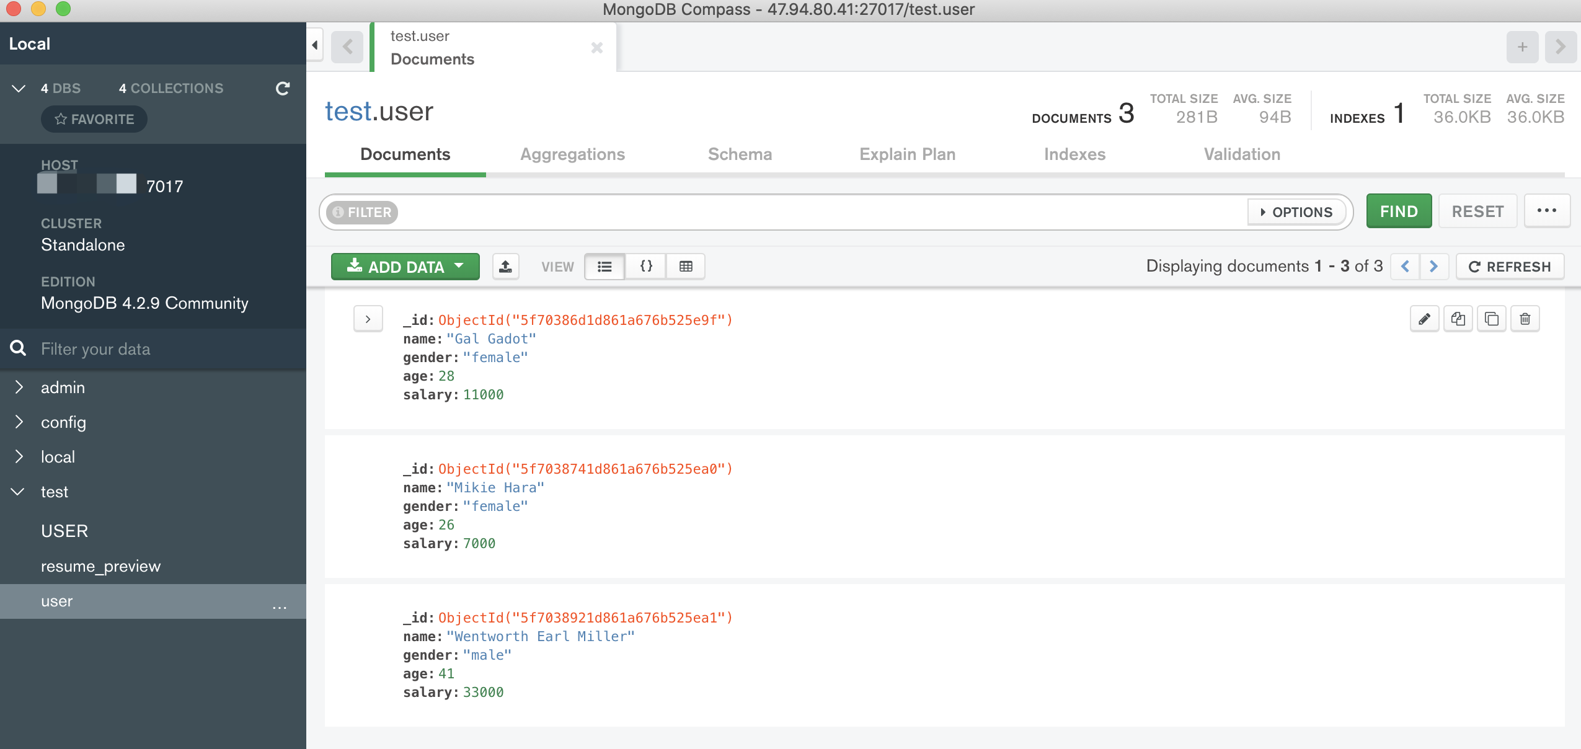Refresh the documents list
The width and height of the screenshot is (1581, 749).
[1510, 267]
